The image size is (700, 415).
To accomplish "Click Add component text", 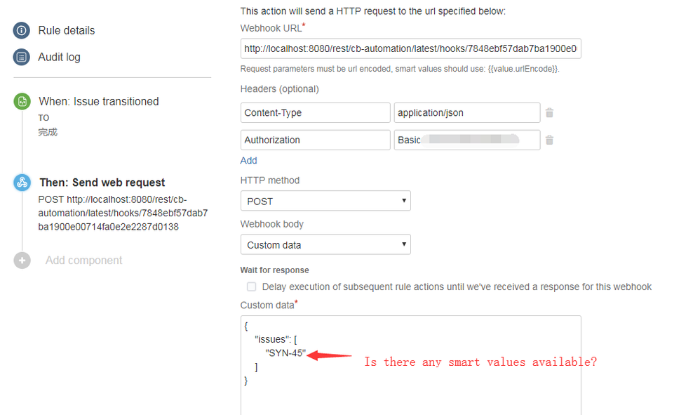I will point(84,260).
